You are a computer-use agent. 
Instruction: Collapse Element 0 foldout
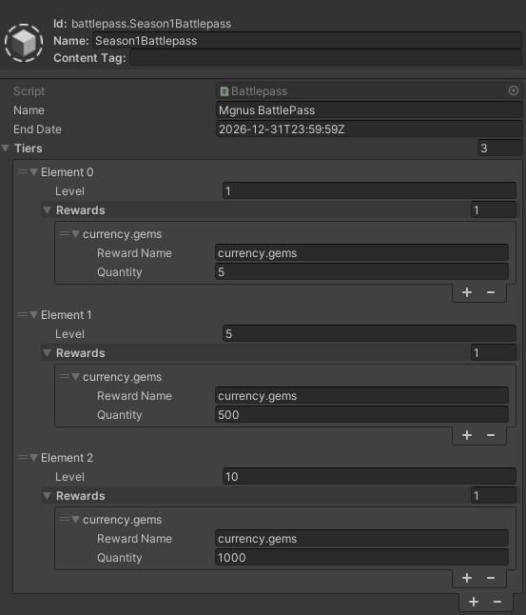pyautogui.click(x=33, y=171)
